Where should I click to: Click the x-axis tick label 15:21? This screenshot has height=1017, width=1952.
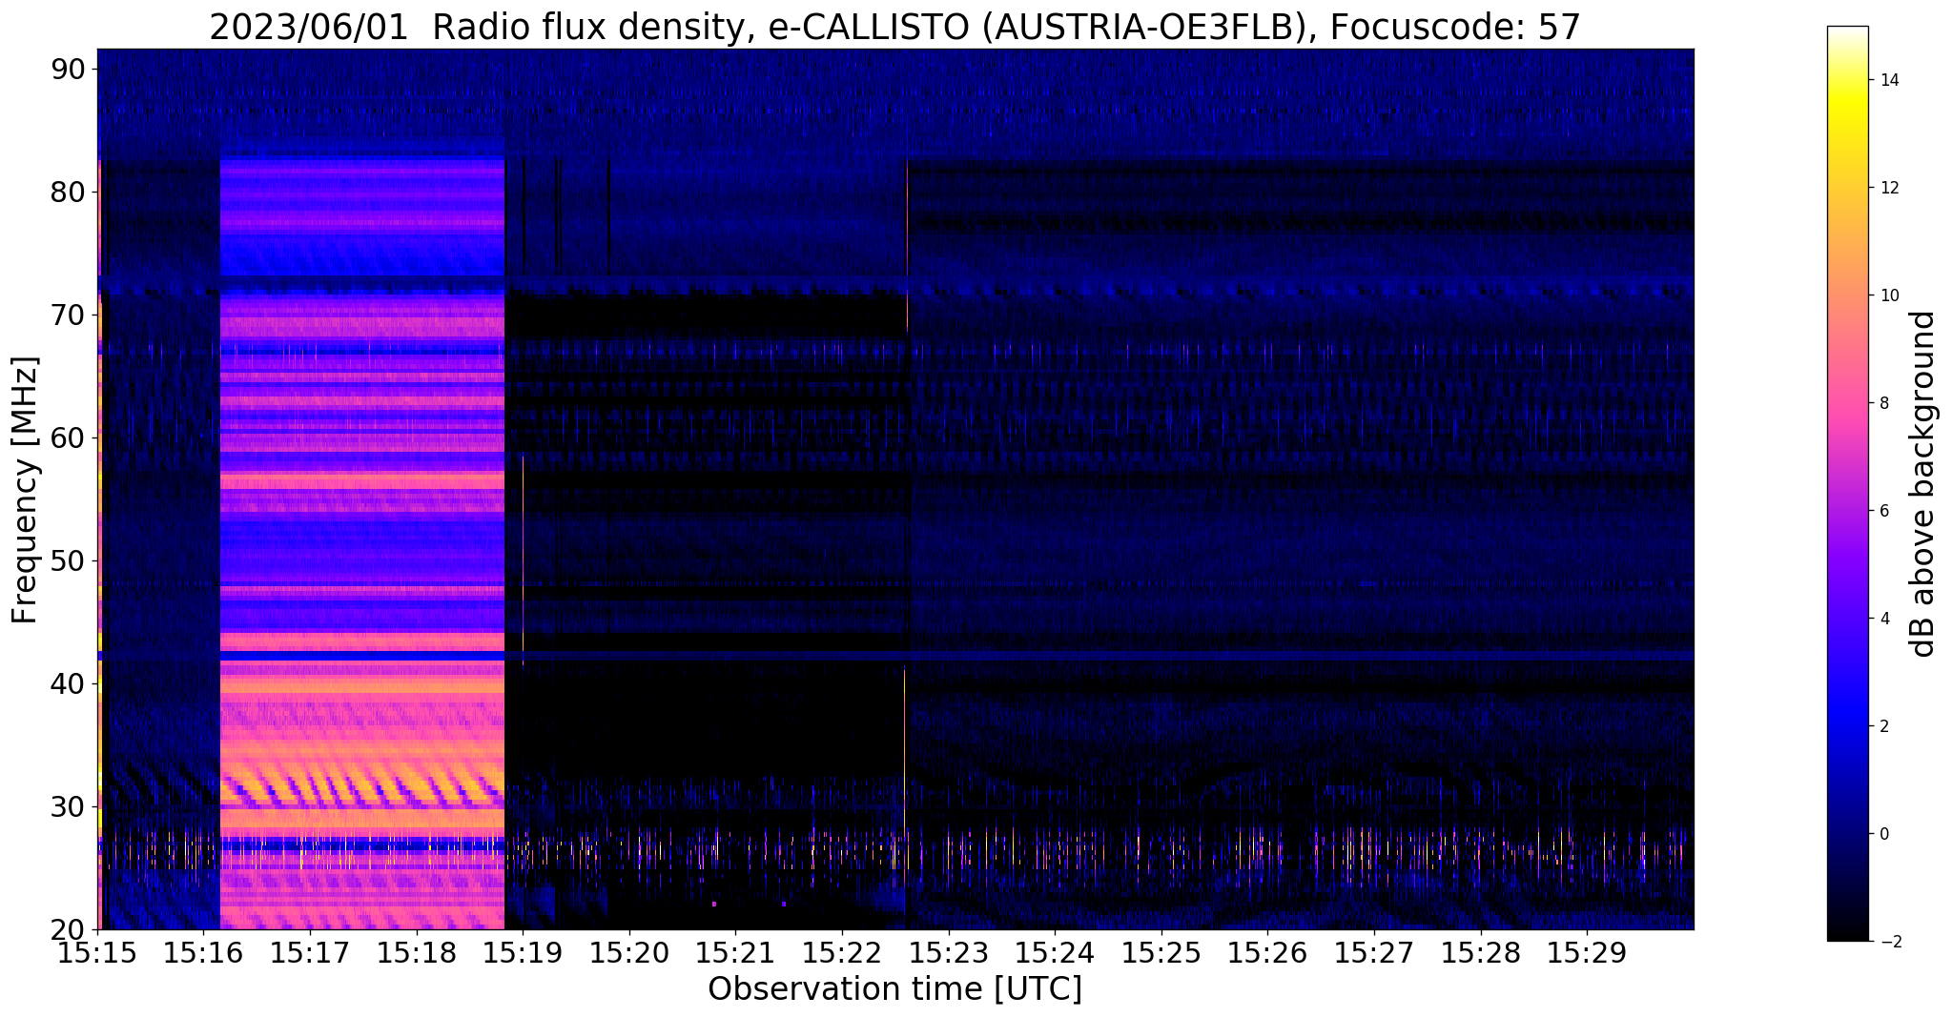pos(736,951)
